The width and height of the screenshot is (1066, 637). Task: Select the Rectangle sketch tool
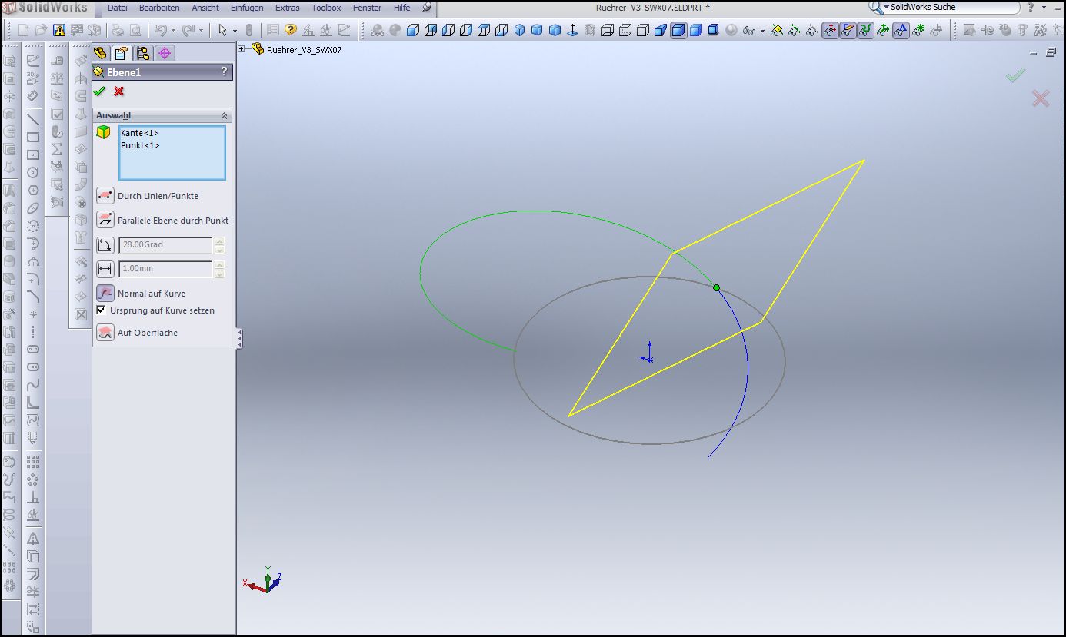tap(33, 137)
